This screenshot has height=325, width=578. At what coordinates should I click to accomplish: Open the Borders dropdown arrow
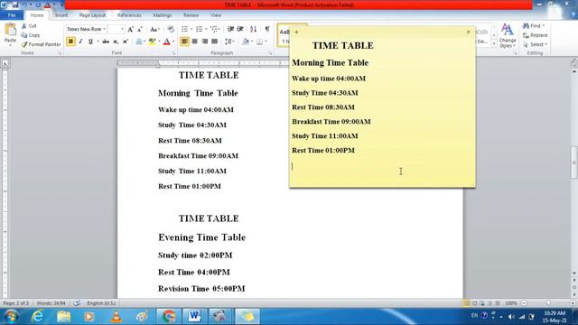click(x=266, y=42)
